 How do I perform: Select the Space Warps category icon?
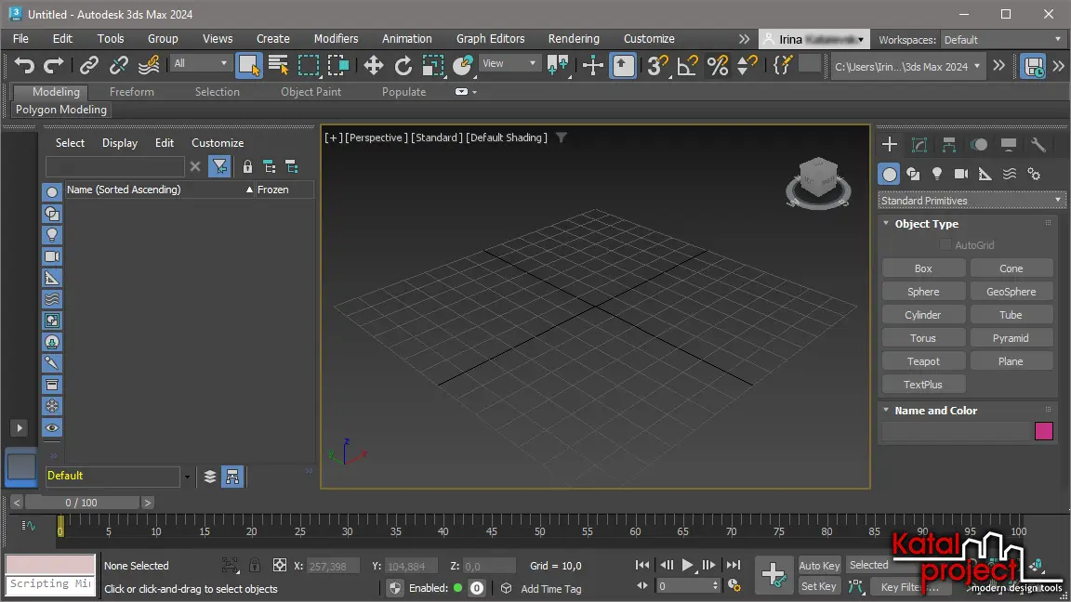1010,174
